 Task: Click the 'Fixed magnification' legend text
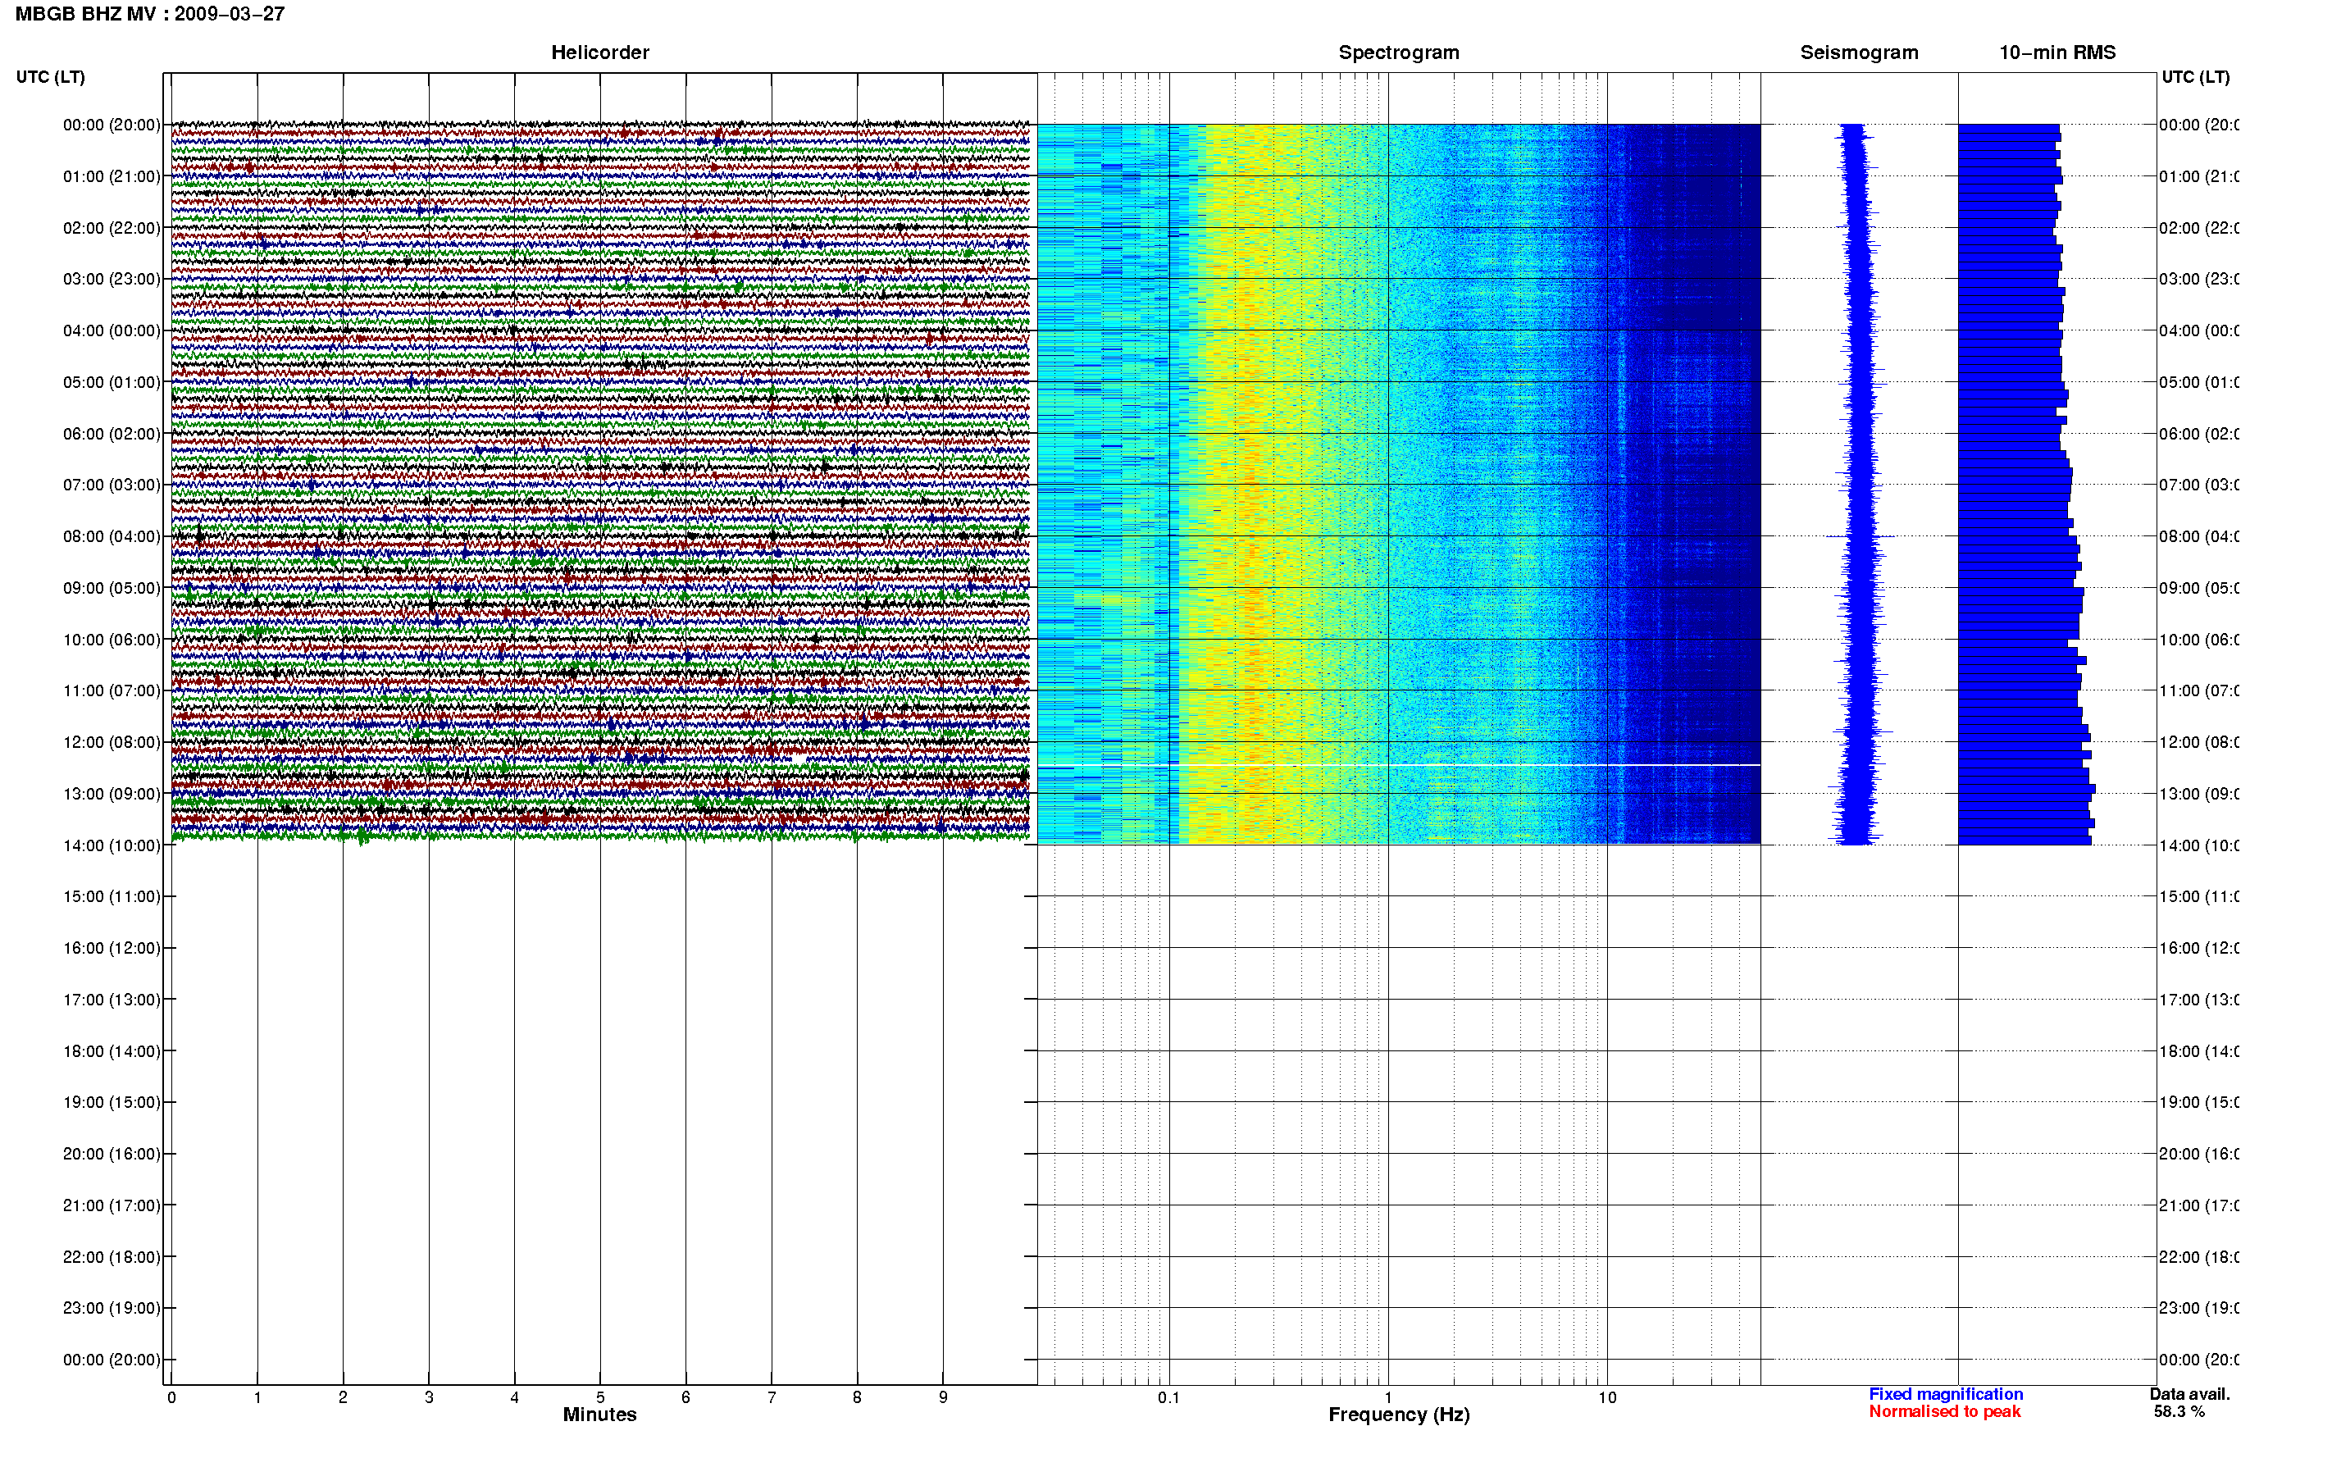click(x=1946, y=1394)
